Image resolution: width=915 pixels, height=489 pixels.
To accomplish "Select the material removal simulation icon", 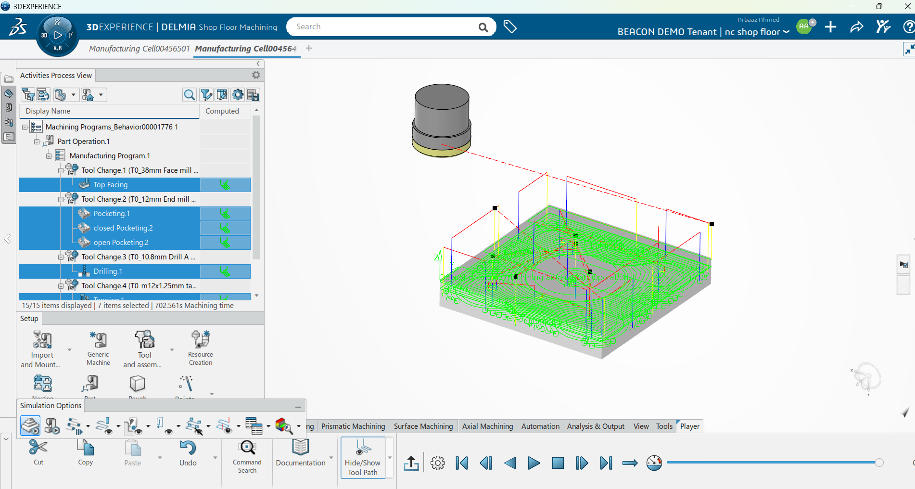I will pos(30,426).
